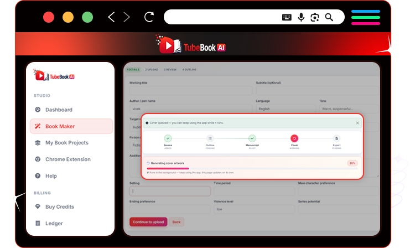Click the Dashboard gauge icon
Viewport: 410px width, 248px height.
click(38, 110)
